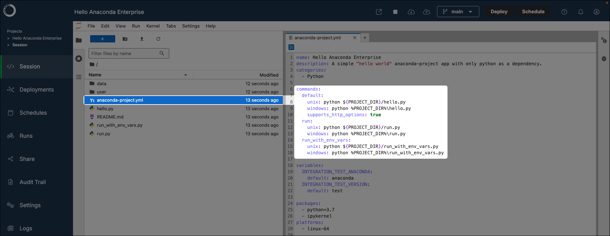Select run_with_env_vars.py in file list
The height and width of the screenshot is (236, 610).
click(183, 125)
